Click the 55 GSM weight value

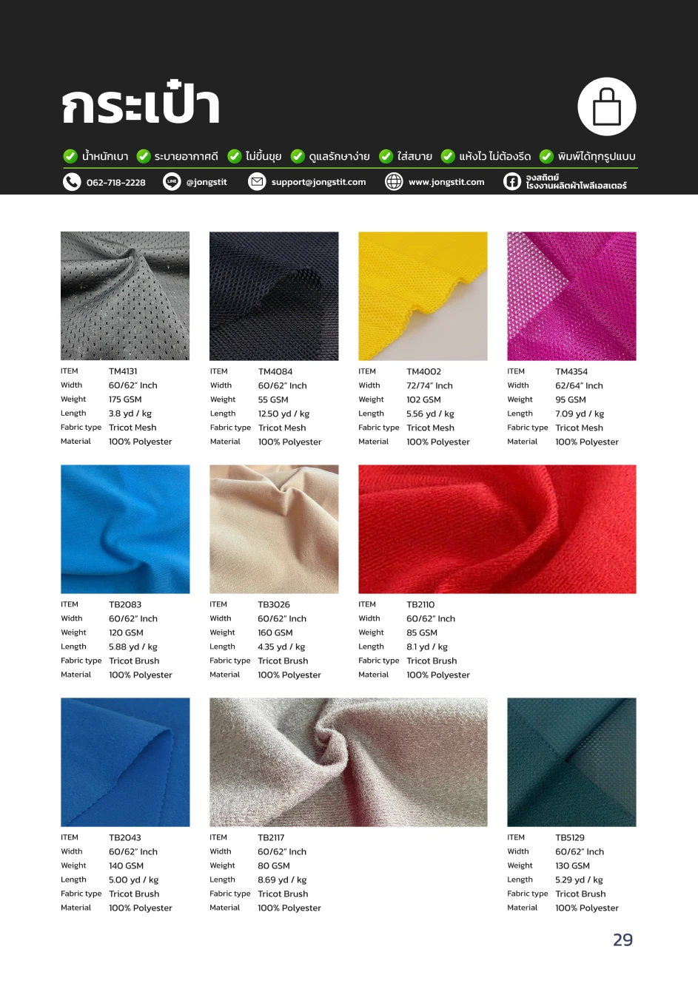click(x=273, y=399)
